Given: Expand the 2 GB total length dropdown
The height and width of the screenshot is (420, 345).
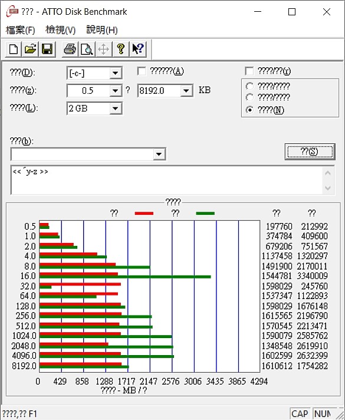Looking at the screenshot, I should tap(116, 109).
